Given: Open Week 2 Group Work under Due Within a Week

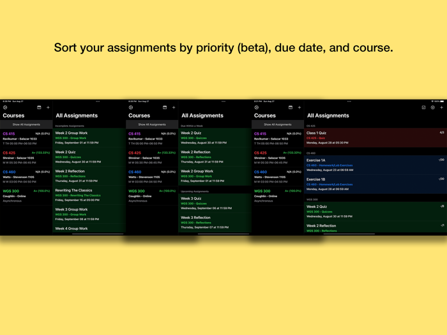Looking at the screenshot, I should pos(215,175).
